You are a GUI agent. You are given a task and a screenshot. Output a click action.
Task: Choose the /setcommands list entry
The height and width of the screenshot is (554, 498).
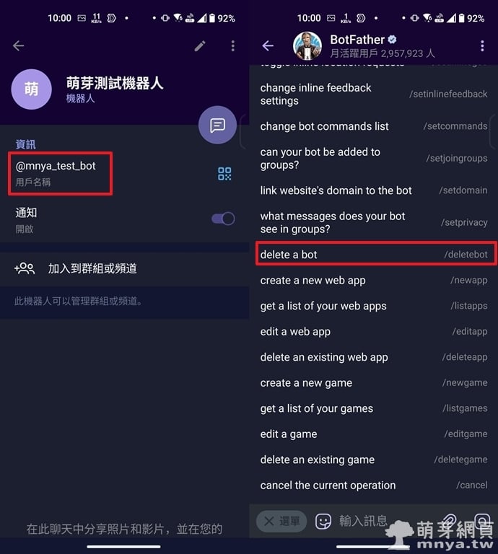point(374,126)
